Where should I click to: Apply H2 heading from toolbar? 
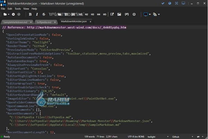[86, 15]
